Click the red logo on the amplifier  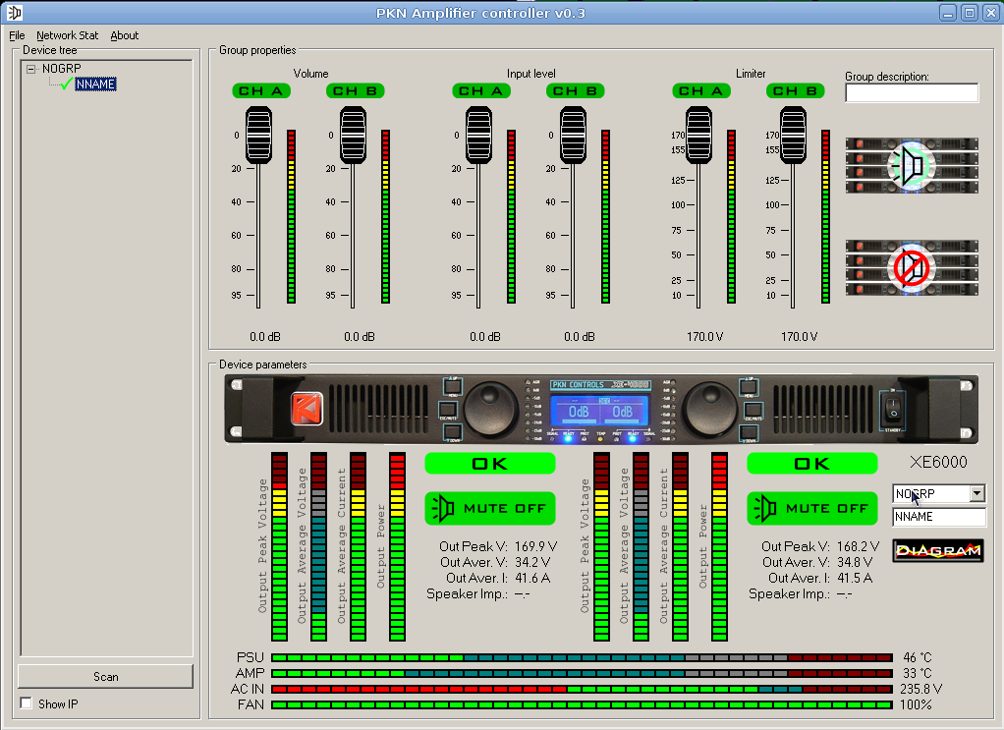307,409
